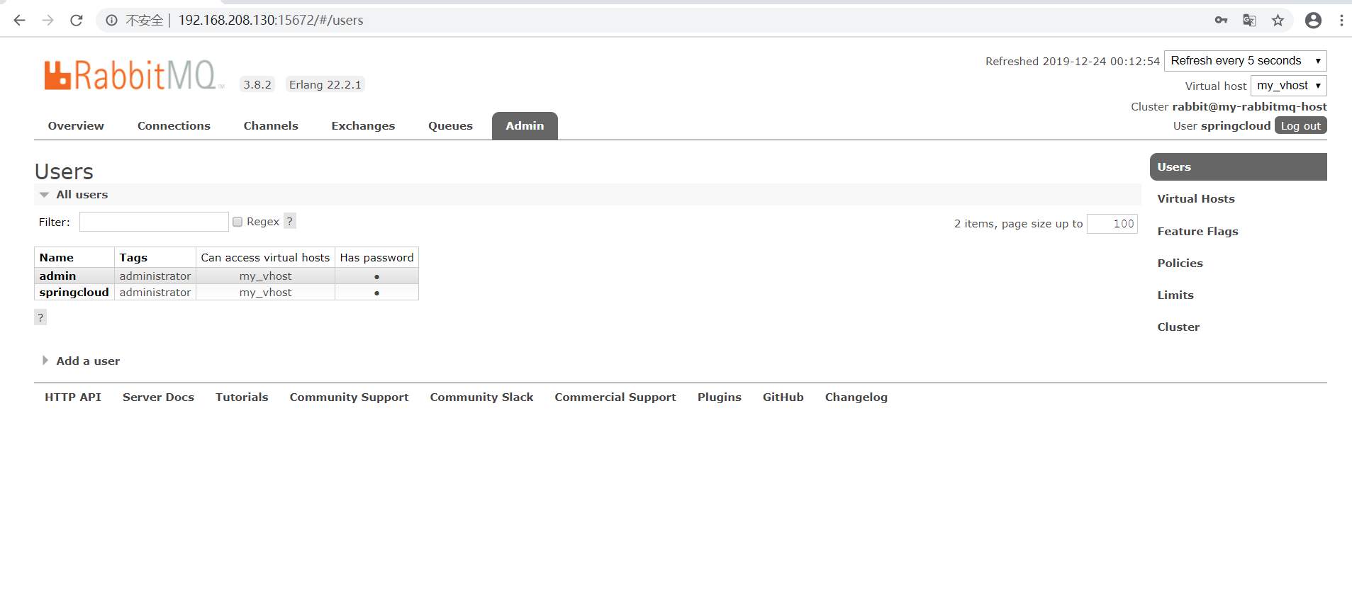Go back with the browser back arrow
The height and width of the screenshot is (605, 1352).
(19, 21)
